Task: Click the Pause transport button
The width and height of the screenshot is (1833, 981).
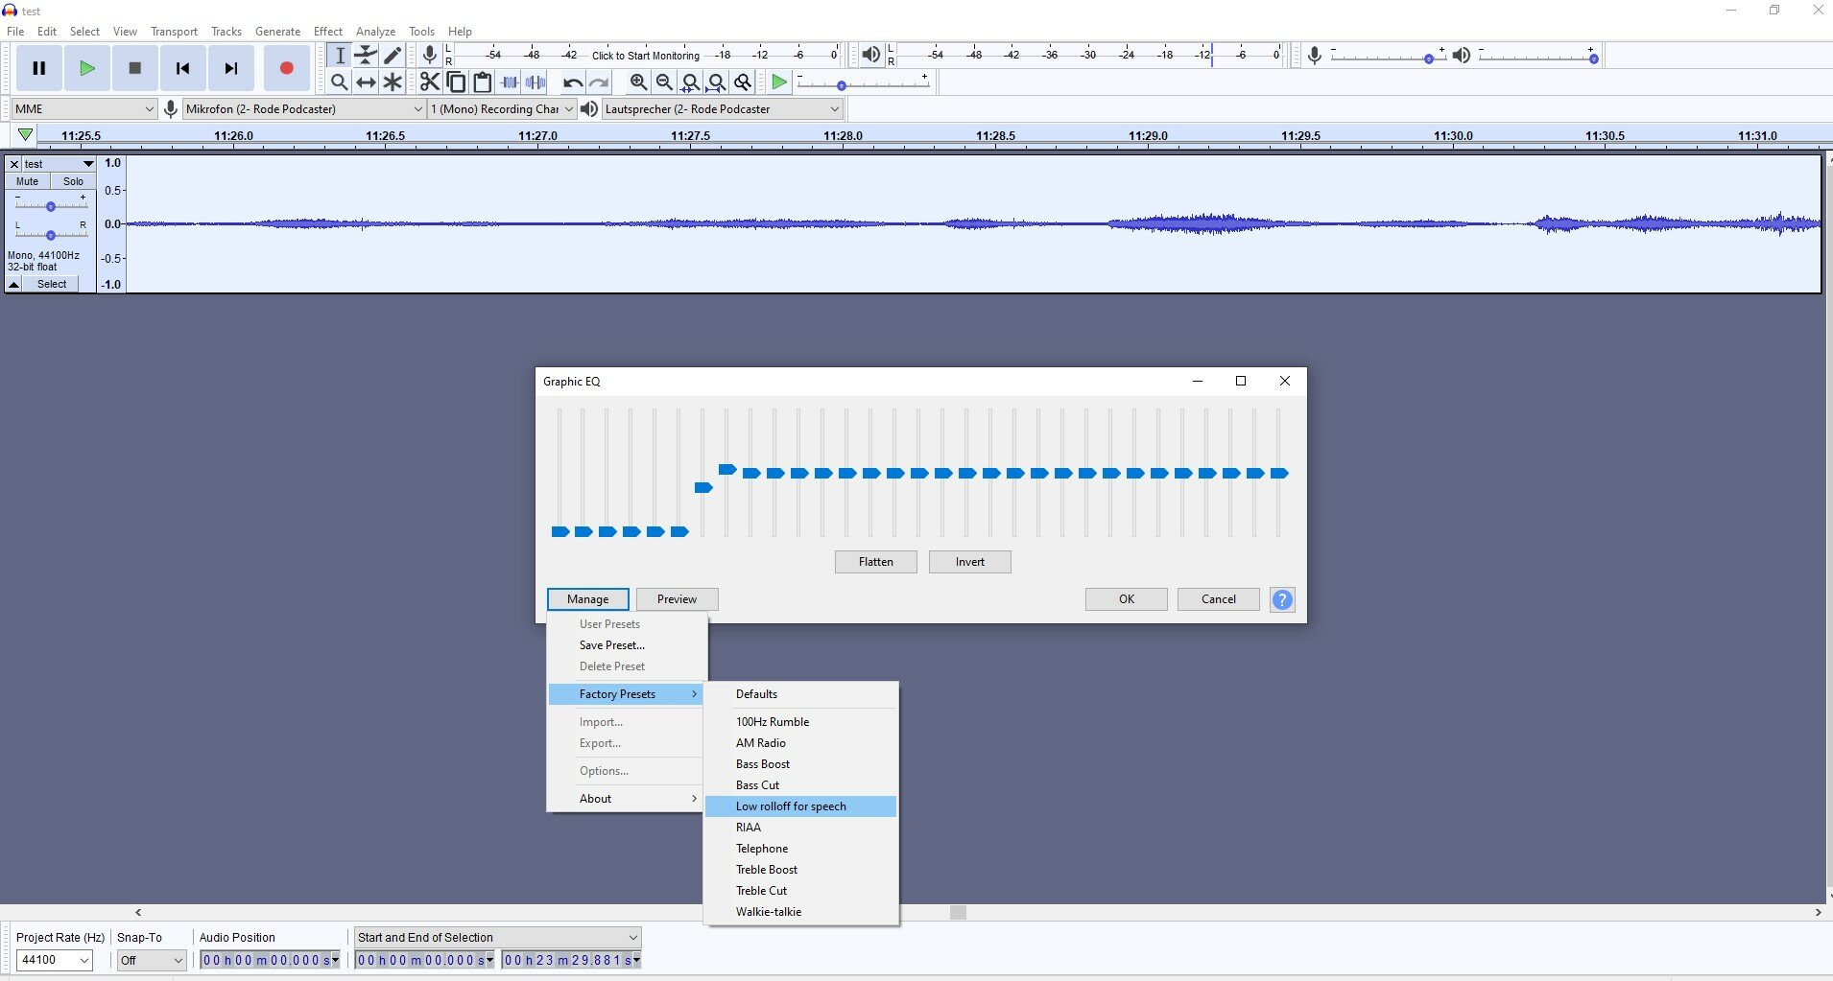Action: point(39,68)
